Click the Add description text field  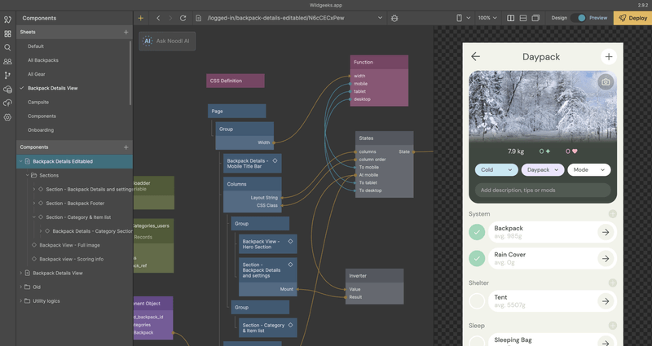pos(543,191)
